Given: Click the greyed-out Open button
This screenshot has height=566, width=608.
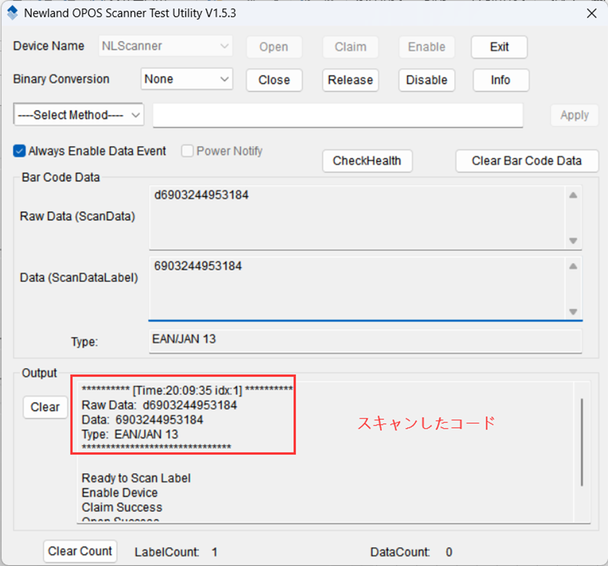Looking at the screenshot, I should [274, 47].
